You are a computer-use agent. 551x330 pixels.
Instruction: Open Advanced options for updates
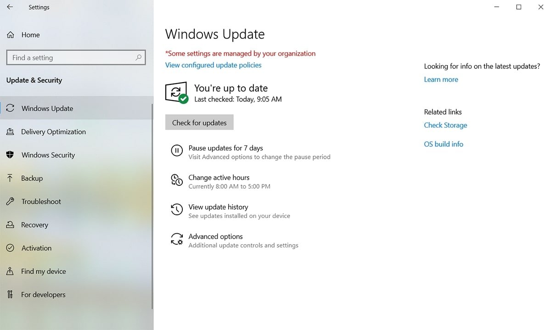pos(215,236)
